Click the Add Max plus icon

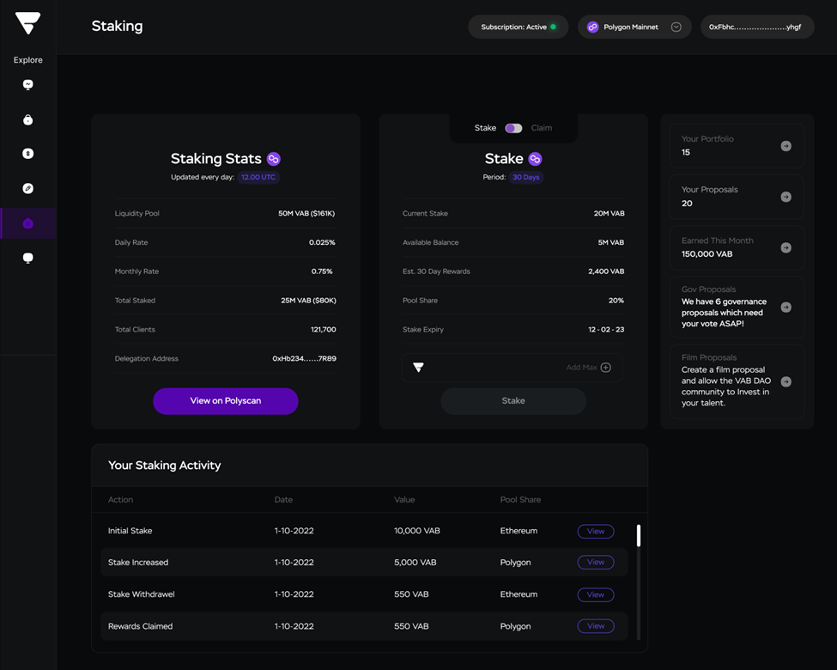605,368
